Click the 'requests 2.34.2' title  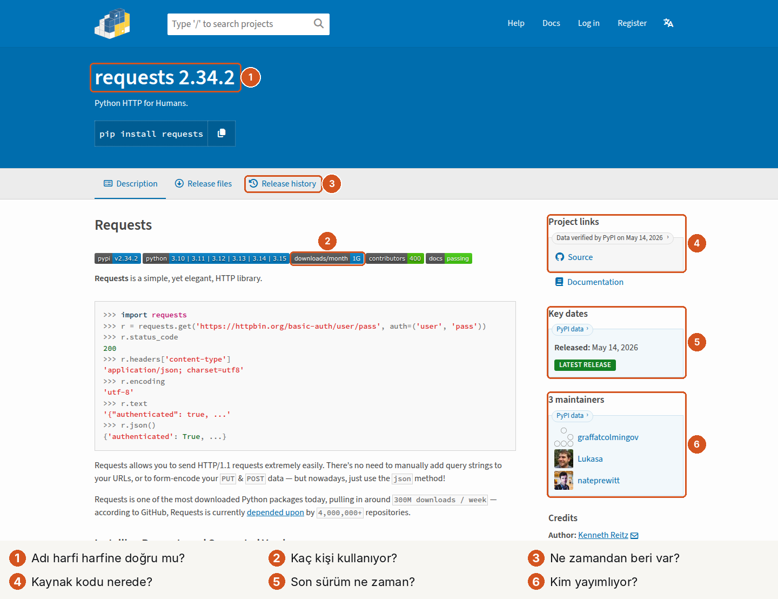pyautogui.click(x=165, y=77)
